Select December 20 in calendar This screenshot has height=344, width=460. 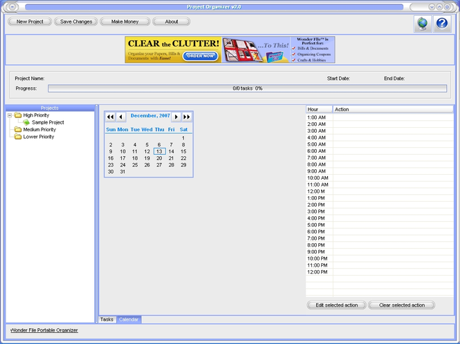159,158
